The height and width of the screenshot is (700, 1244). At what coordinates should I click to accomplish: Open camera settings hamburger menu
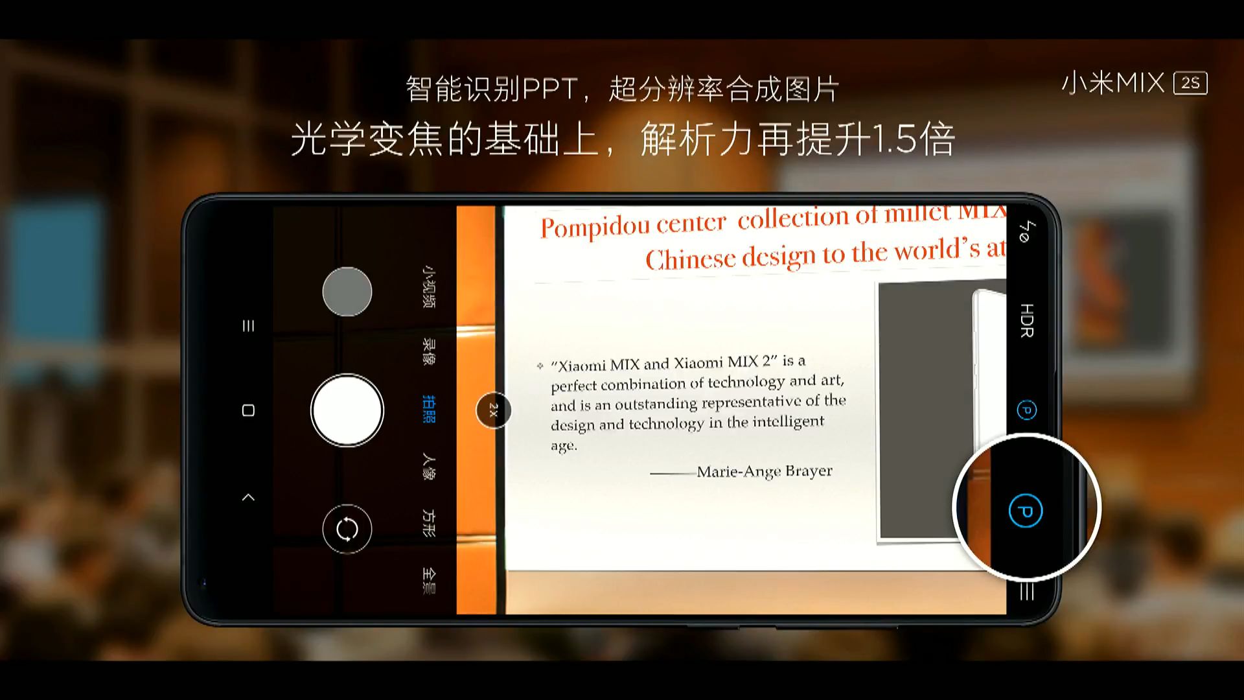pyautogui.click(x=1027, y=591)
